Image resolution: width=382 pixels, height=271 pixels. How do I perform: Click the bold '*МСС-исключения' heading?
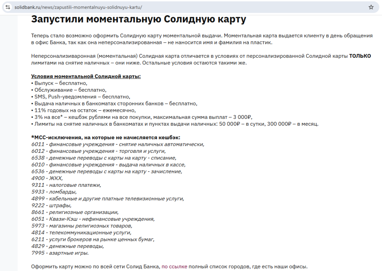tap(106, 138)
